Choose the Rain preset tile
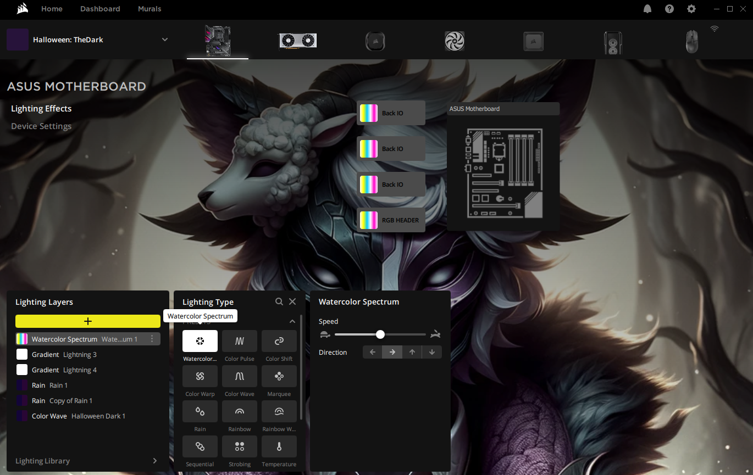Screen dimensions: 753x475 point(200,411)
